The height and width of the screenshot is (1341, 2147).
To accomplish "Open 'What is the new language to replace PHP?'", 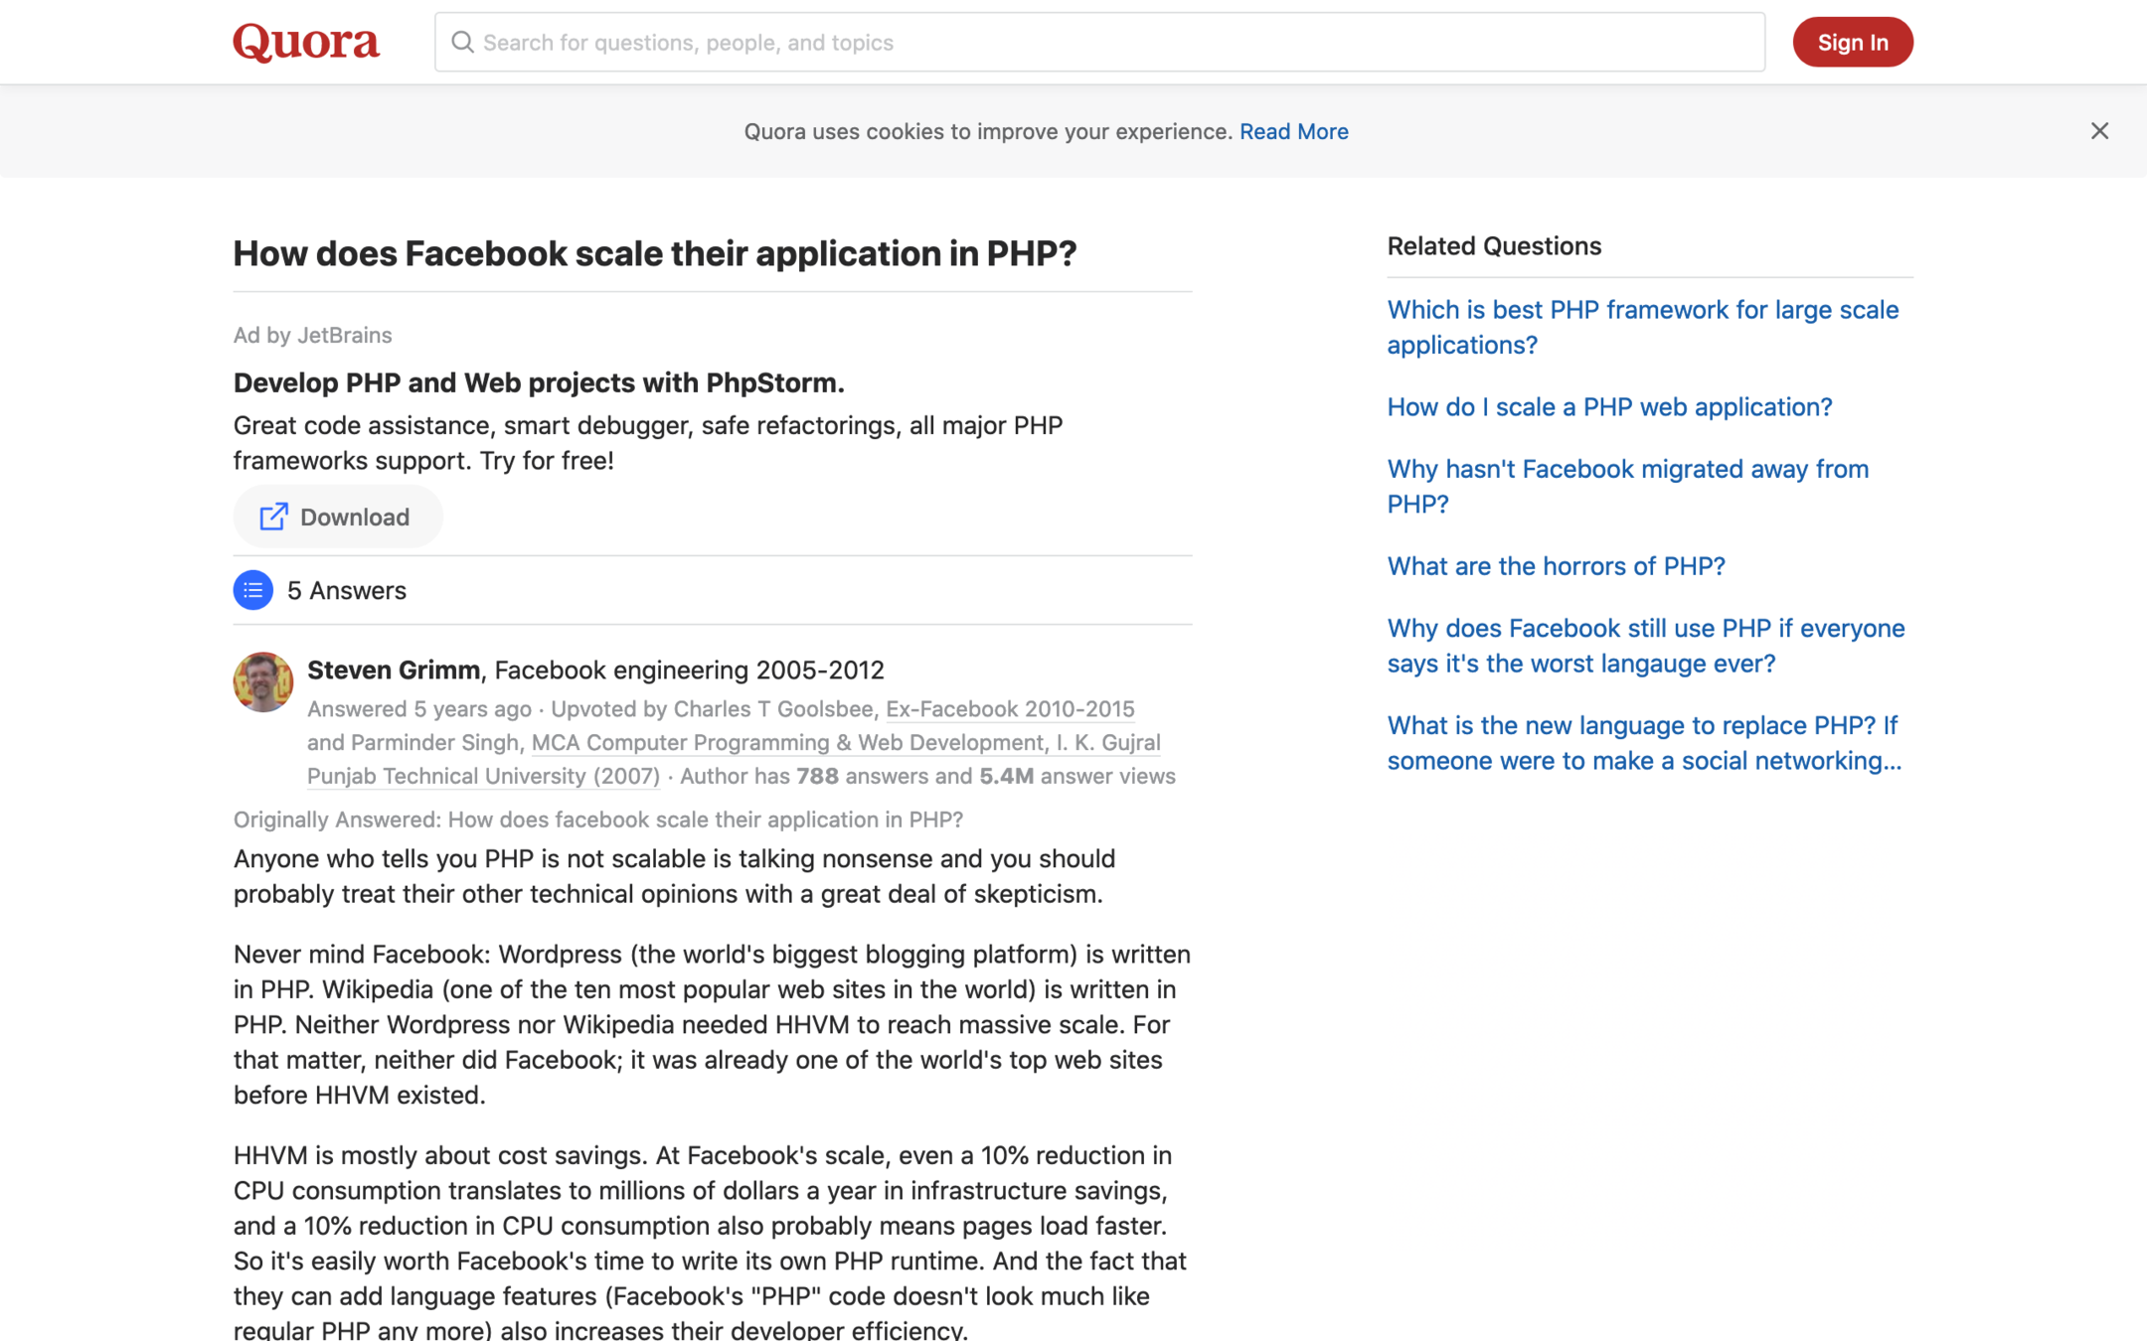I will pyautogui.click(x=1644, y=743).
